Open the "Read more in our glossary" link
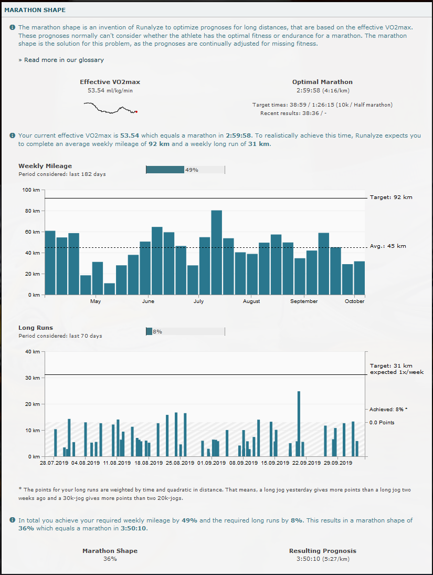 pyautogui.click(x=64, y=60)
